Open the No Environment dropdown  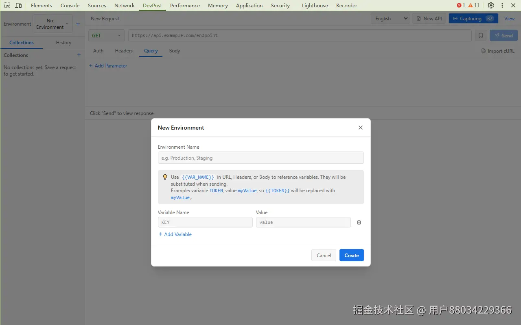(53, 24)
